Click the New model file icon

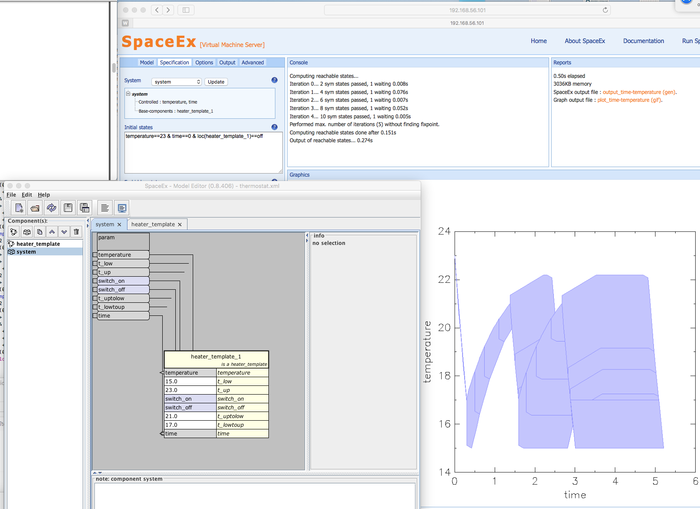click(19, 208)
